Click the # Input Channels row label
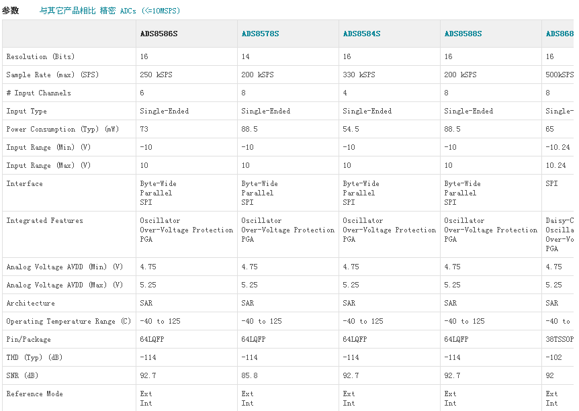 point(38,93)
